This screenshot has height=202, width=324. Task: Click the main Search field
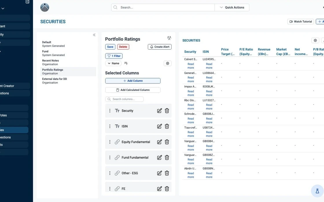tap(163, 8)
